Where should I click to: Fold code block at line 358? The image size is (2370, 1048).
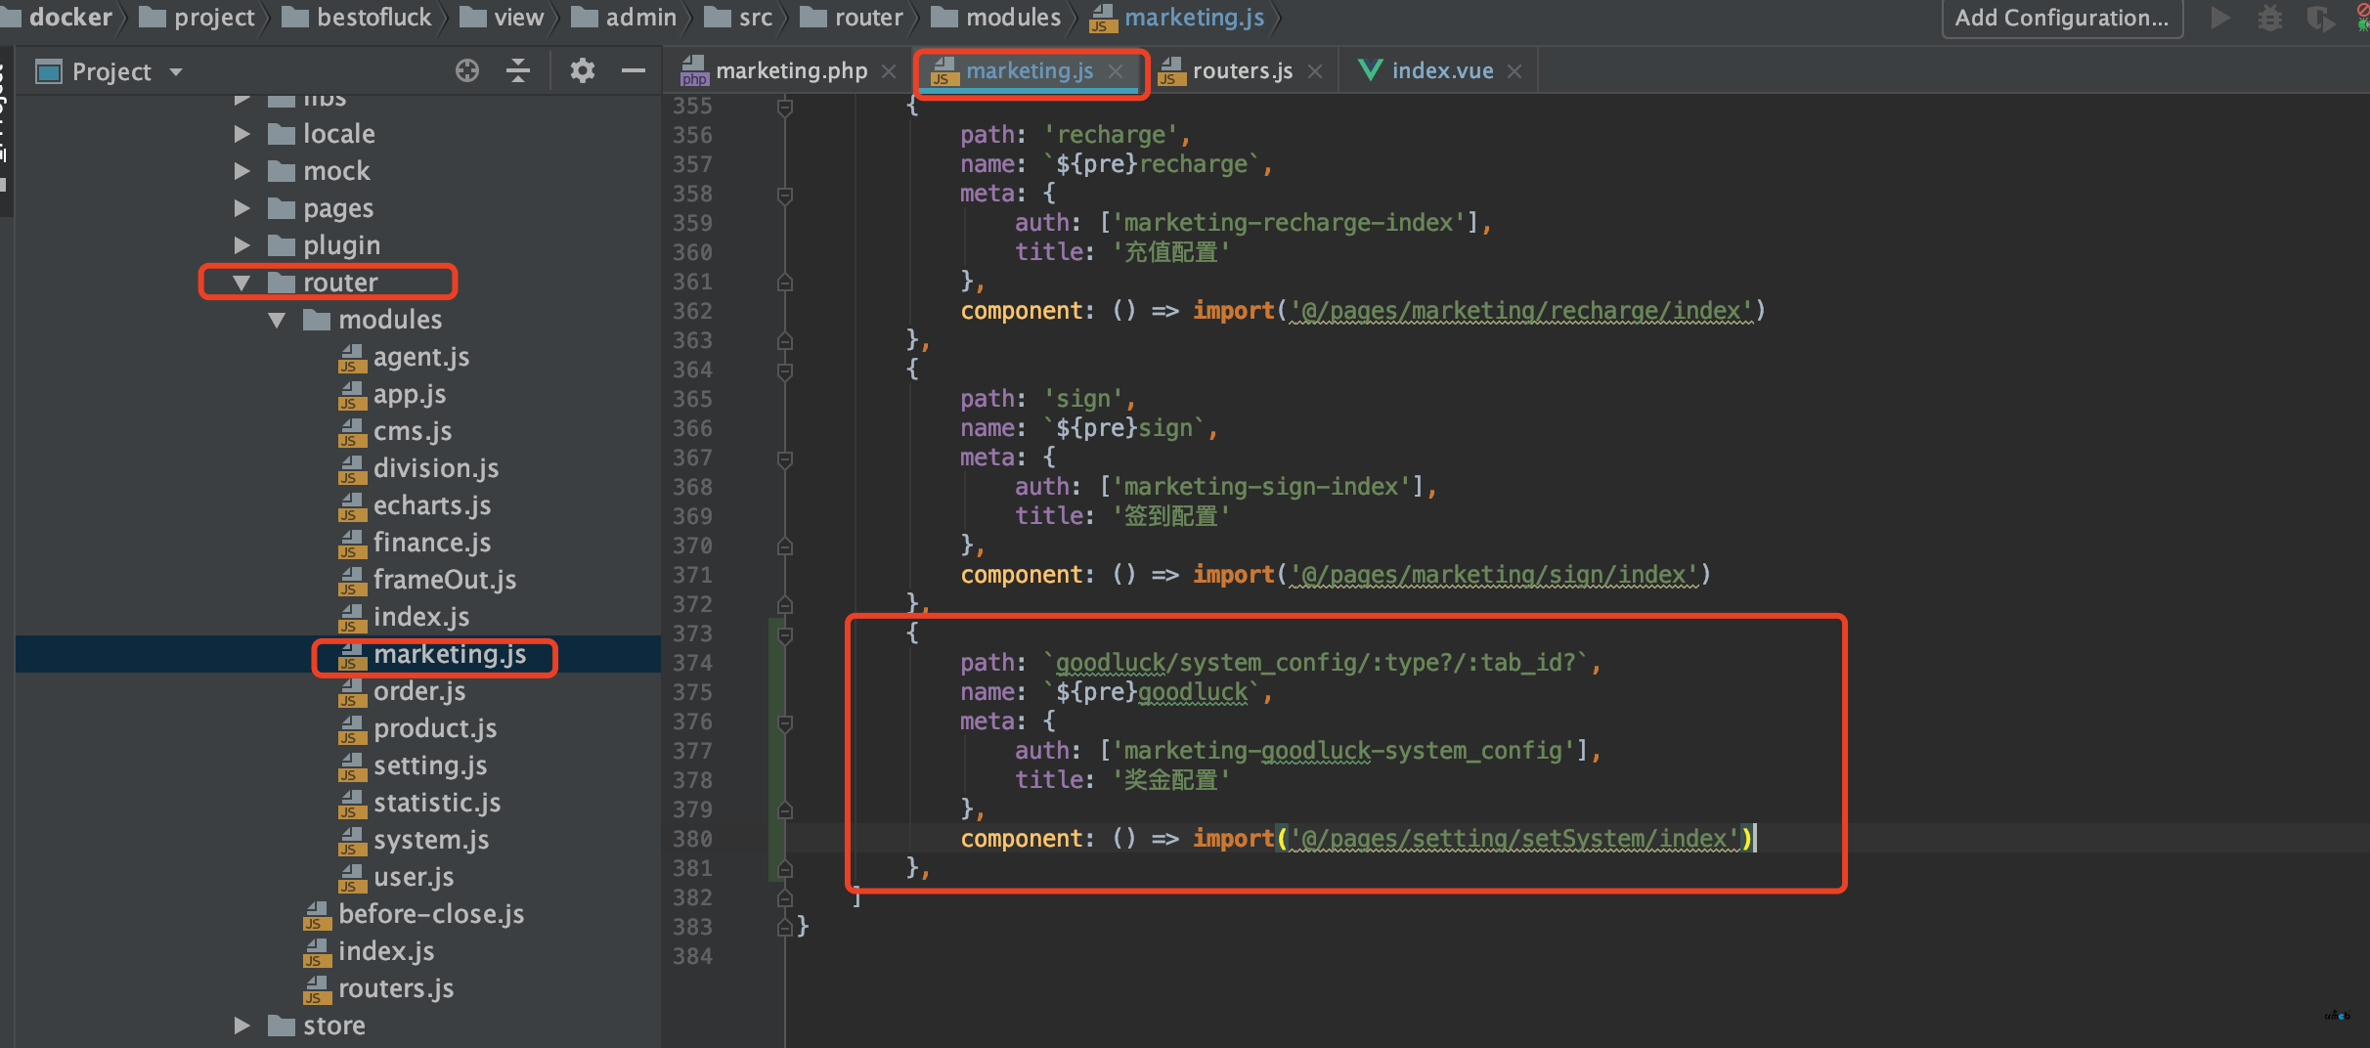click(784, 195)
